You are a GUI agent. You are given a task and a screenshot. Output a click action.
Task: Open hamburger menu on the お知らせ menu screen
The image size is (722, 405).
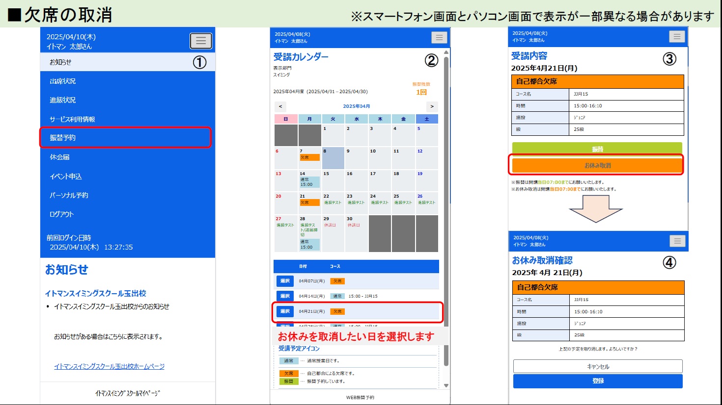[201, 41]
